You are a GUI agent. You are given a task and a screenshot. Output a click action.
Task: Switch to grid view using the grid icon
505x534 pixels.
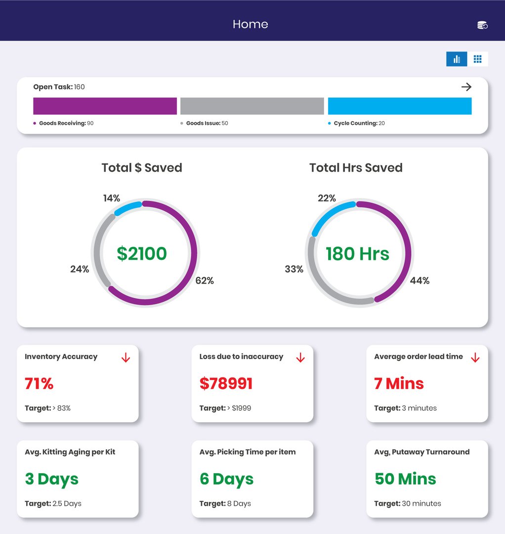pos(477,58)
